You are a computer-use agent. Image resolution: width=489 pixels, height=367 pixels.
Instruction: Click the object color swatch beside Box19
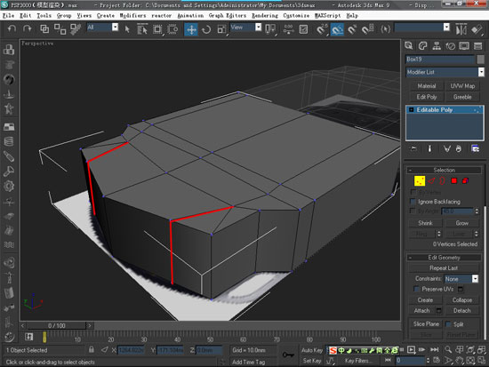481,60
